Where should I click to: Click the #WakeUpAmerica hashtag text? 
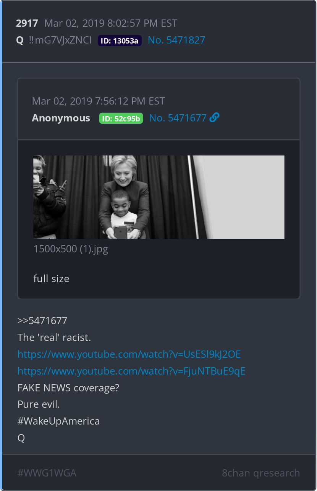pyautogui.click(x=58, y=421)
